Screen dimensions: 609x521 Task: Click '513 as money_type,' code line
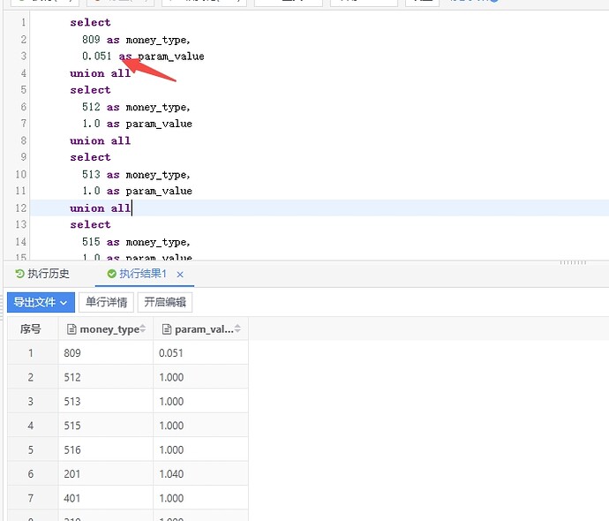[136, 175]
